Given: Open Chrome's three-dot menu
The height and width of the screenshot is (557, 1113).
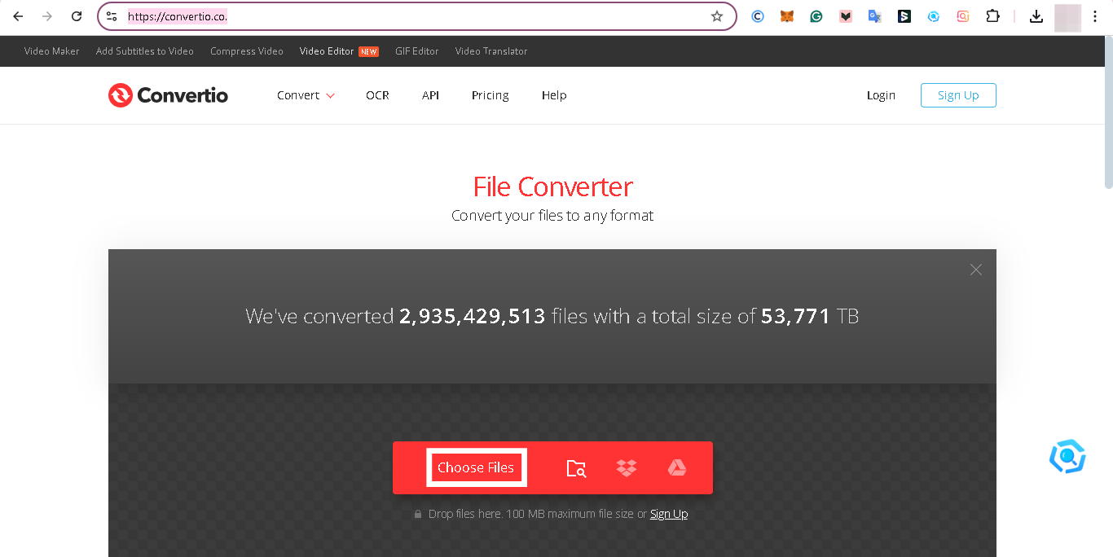Looking at the screenshot, I should pyautogui.click(x=1095, y=16).
